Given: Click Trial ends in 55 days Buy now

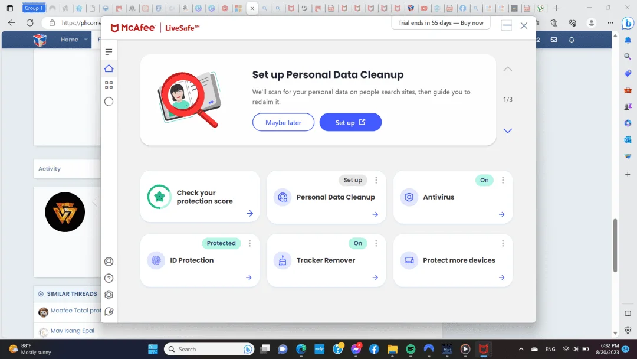Looking at the screenshot, I should pyautogui.click(x=441, y=23).
